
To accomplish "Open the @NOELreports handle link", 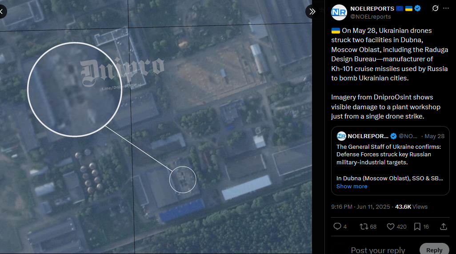I will 371,17.
